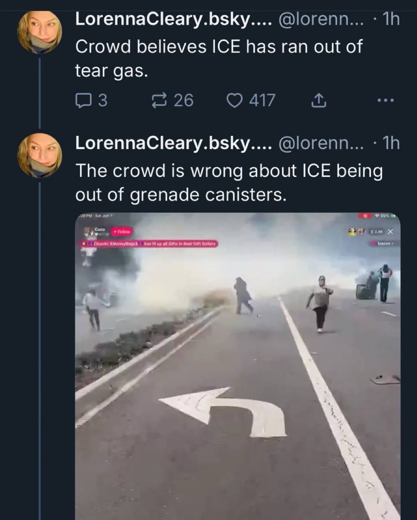The height and width of the screenshot is (520, 417).
Task: Open the second post's profile avatar
Action: [x=39, y=155]
